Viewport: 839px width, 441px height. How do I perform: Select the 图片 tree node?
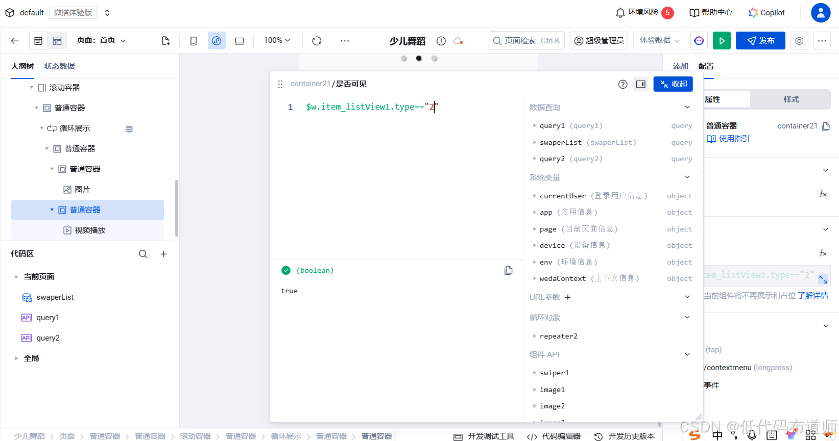coord(82,190)
